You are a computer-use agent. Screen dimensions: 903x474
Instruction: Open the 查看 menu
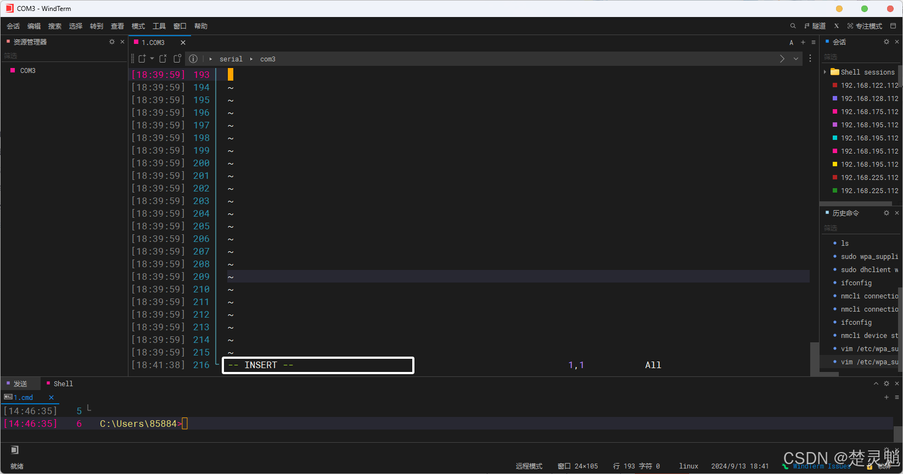pyautogui.click(x=117, y=26)
